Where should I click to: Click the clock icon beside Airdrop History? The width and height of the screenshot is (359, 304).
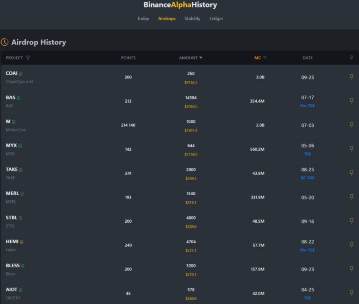pos(5,42)
